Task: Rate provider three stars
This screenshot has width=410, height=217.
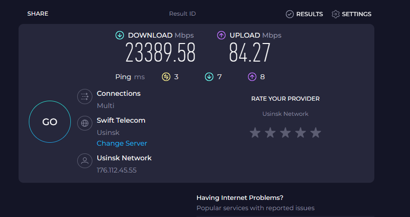Action: pyautogui.click(x=285, y=132)
